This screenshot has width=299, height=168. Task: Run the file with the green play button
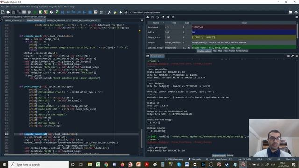pos(35,12)
